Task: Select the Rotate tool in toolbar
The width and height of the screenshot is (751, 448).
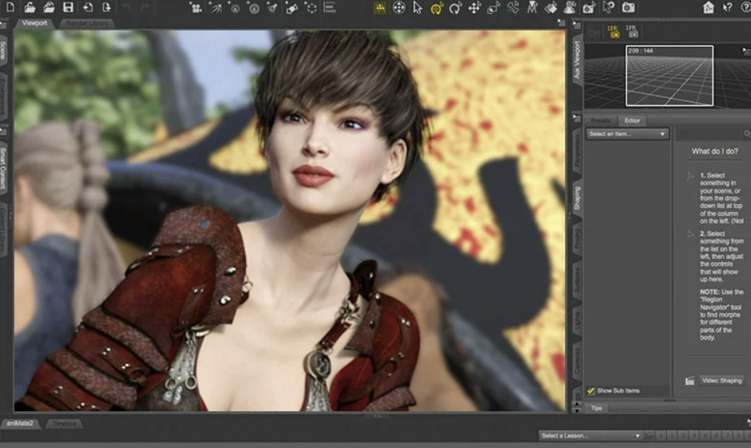Action: (456, 8)
